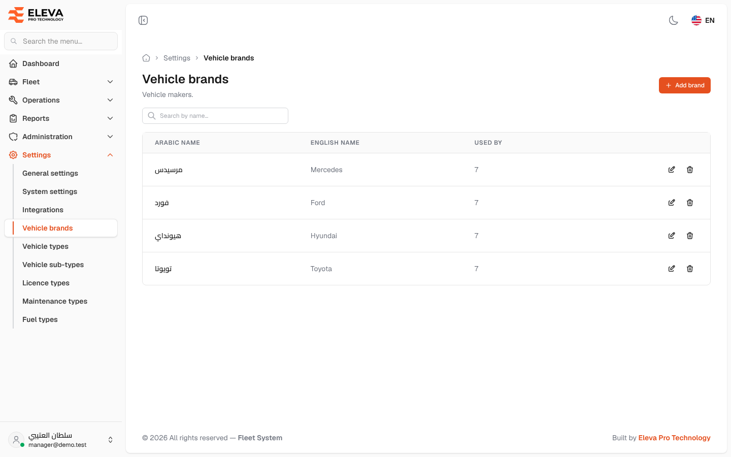Viewport: 731px width, 457px height.
Task: Click manager@demo.test email text
Action: 57,445
